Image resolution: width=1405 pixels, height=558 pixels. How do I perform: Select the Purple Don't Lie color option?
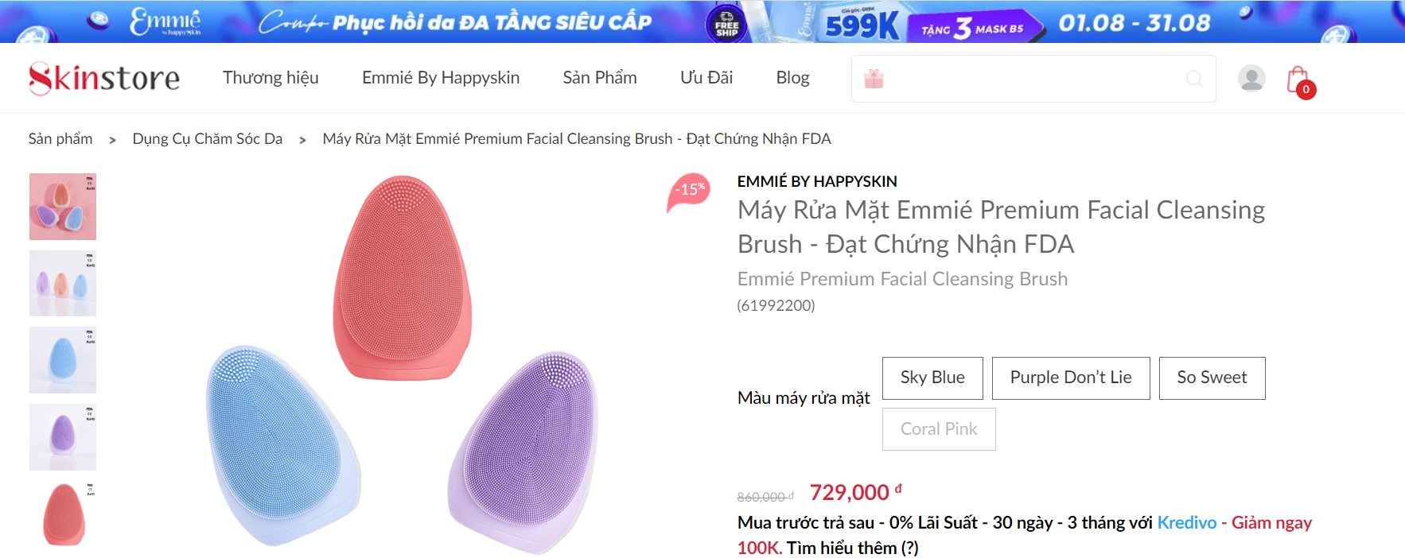click(1070, 378)
